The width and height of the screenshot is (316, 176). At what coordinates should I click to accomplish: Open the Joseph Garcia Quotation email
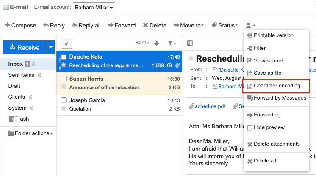point(119,105)
